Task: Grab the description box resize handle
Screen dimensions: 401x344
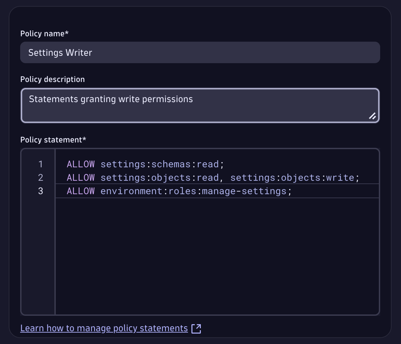Action: pyautogui.click(x=372, y=116)
